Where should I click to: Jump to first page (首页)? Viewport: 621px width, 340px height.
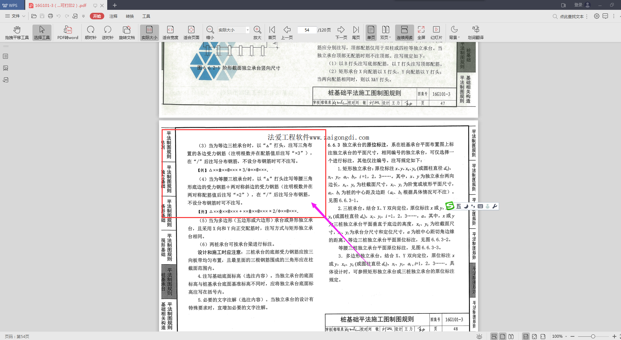[x=272, y=32]
